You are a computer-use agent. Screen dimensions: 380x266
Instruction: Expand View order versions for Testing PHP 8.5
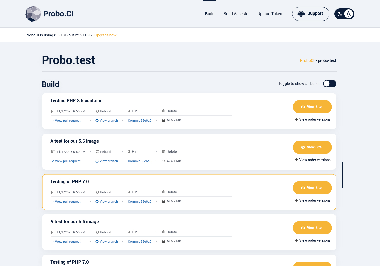(x=313, y=119)
